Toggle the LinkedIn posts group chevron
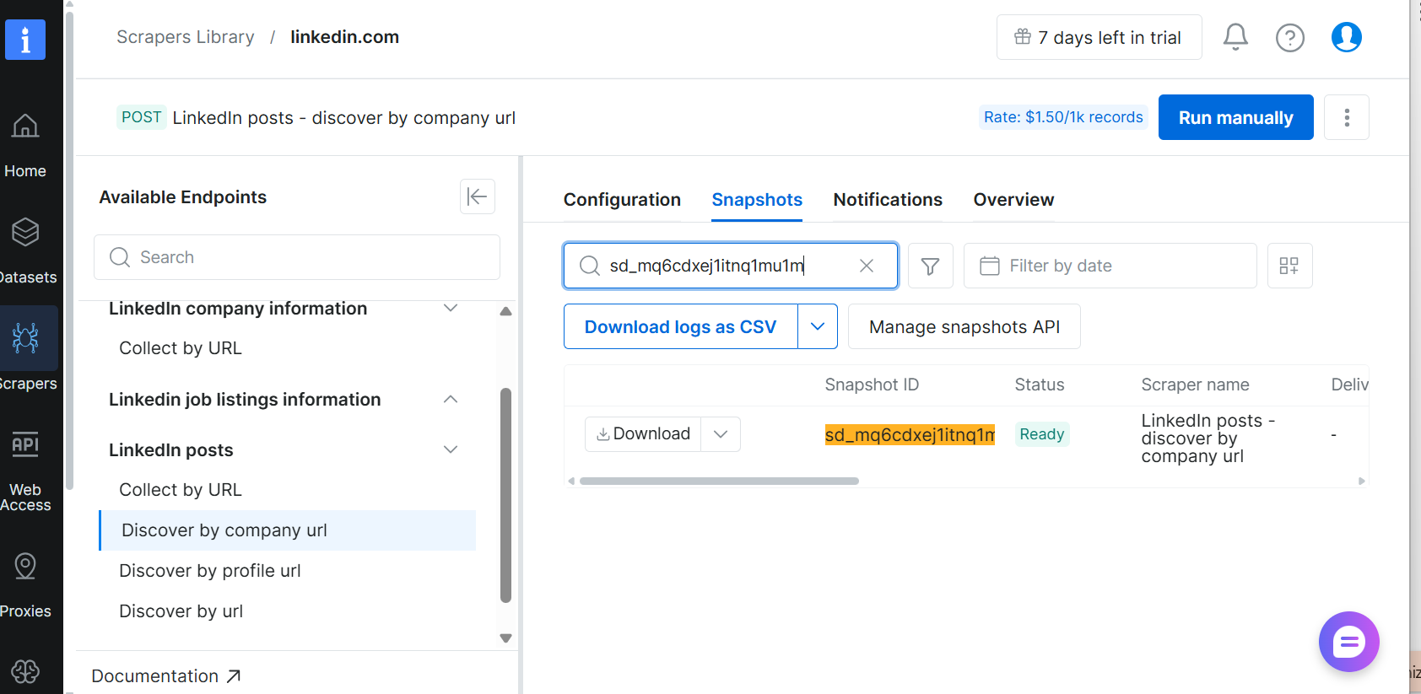 451,449
